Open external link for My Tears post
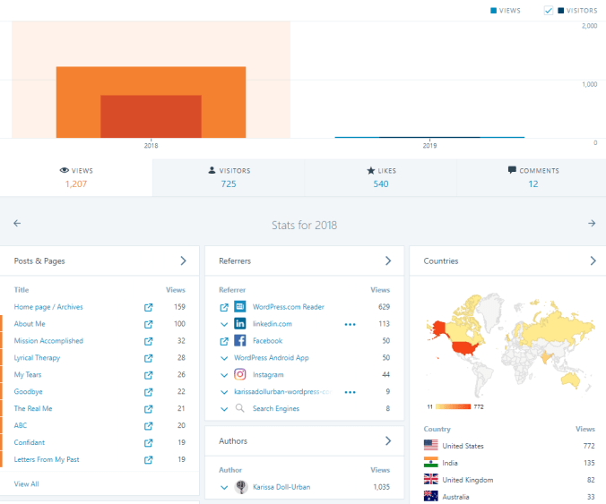 pos(149,375)
